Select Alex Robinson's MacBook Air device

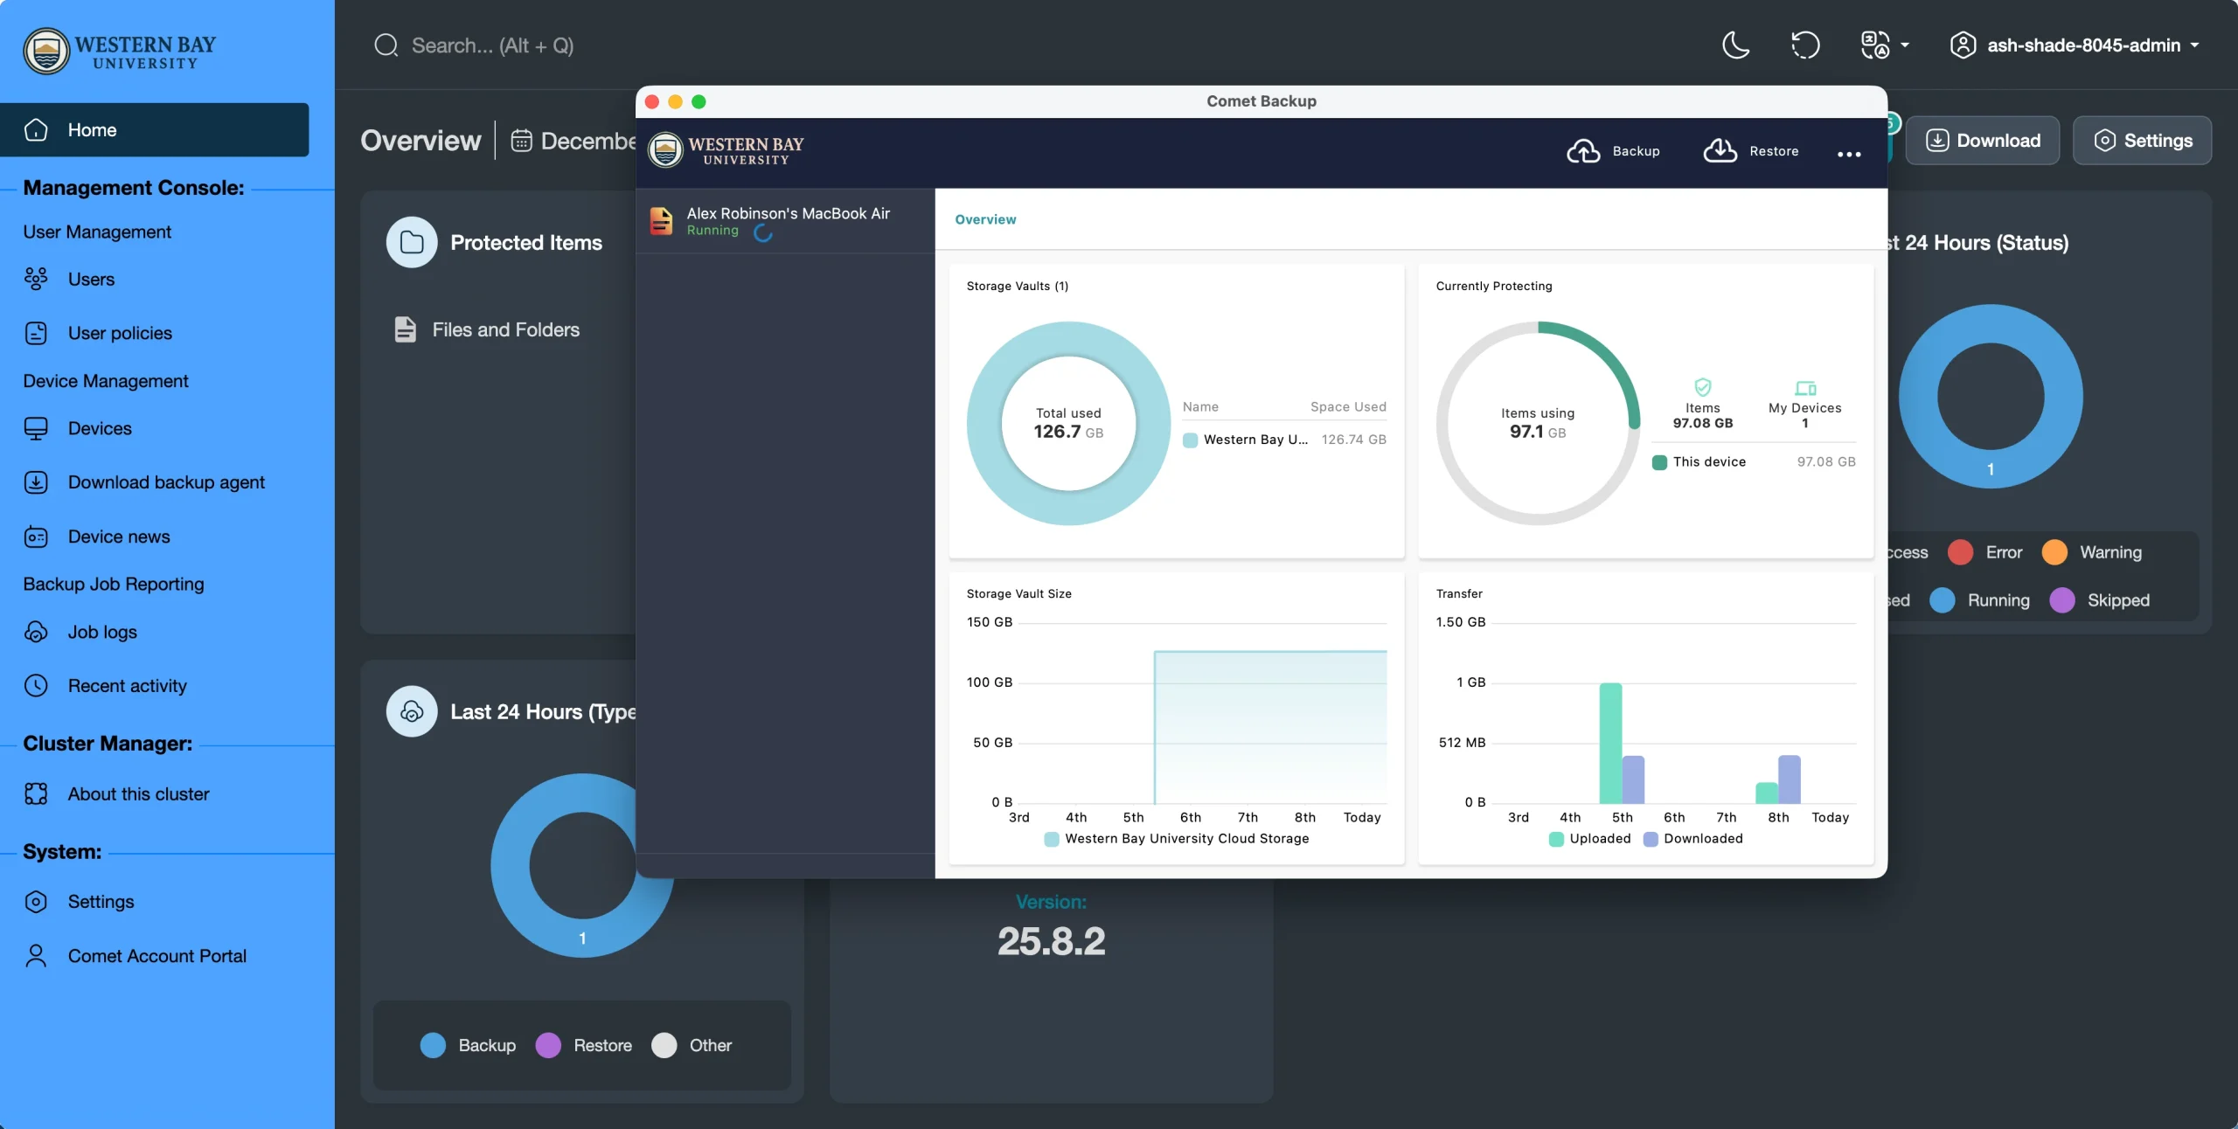click(785, 221)
